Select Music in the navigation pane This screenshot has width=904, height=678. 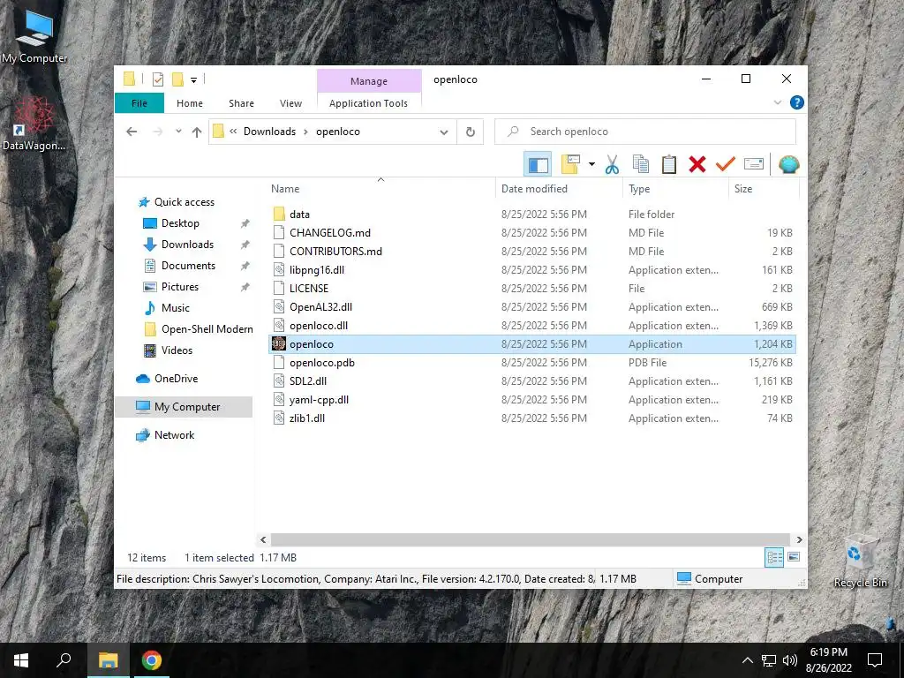coord(175,308)
